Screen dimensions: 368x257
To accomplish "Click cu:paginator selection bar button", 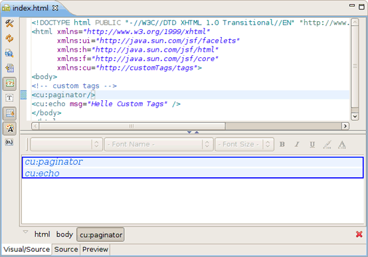I will [x=100, y=234].
